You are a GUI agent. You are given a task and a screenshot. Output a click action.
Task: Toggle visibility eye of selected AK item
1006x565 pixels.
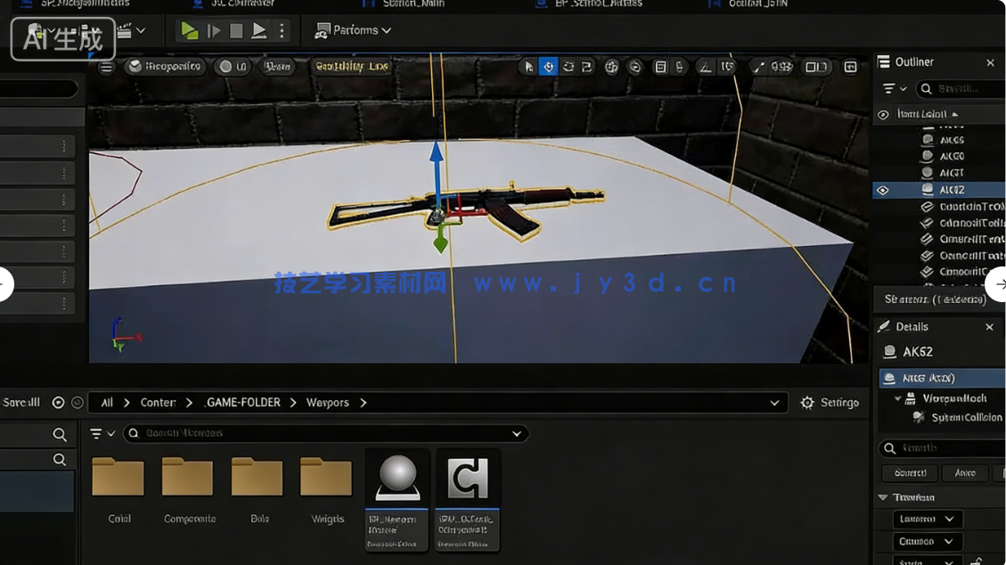click(x=883, y=190)
